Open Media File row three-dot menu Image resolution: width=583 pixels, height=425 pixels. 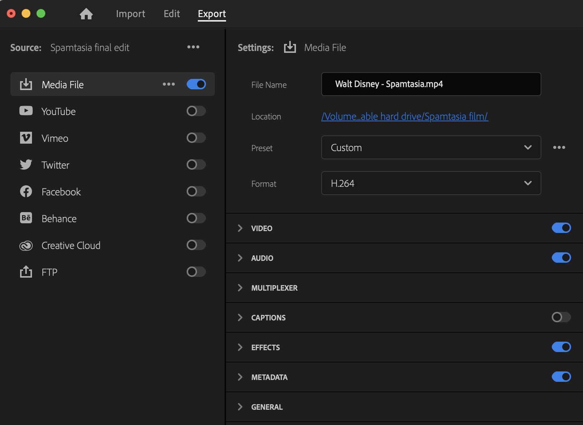pos(169,84)
